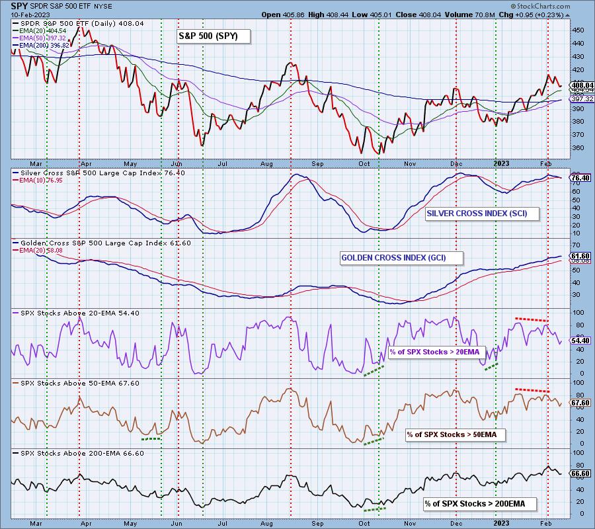Click the EMA(200) 396.82 legend entry
This screenshot has height=529, width=595.
[x=41, y=45]
